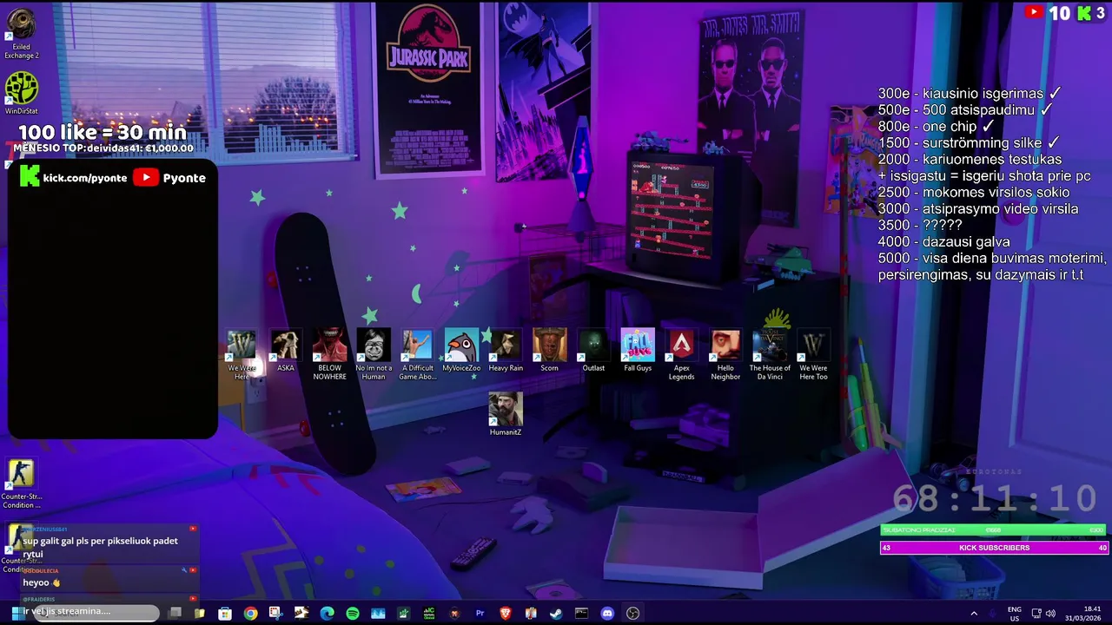Select the Hello Neighbor icon
The width and height of the screenshot is (1112, 625).
tap(725, 354)
